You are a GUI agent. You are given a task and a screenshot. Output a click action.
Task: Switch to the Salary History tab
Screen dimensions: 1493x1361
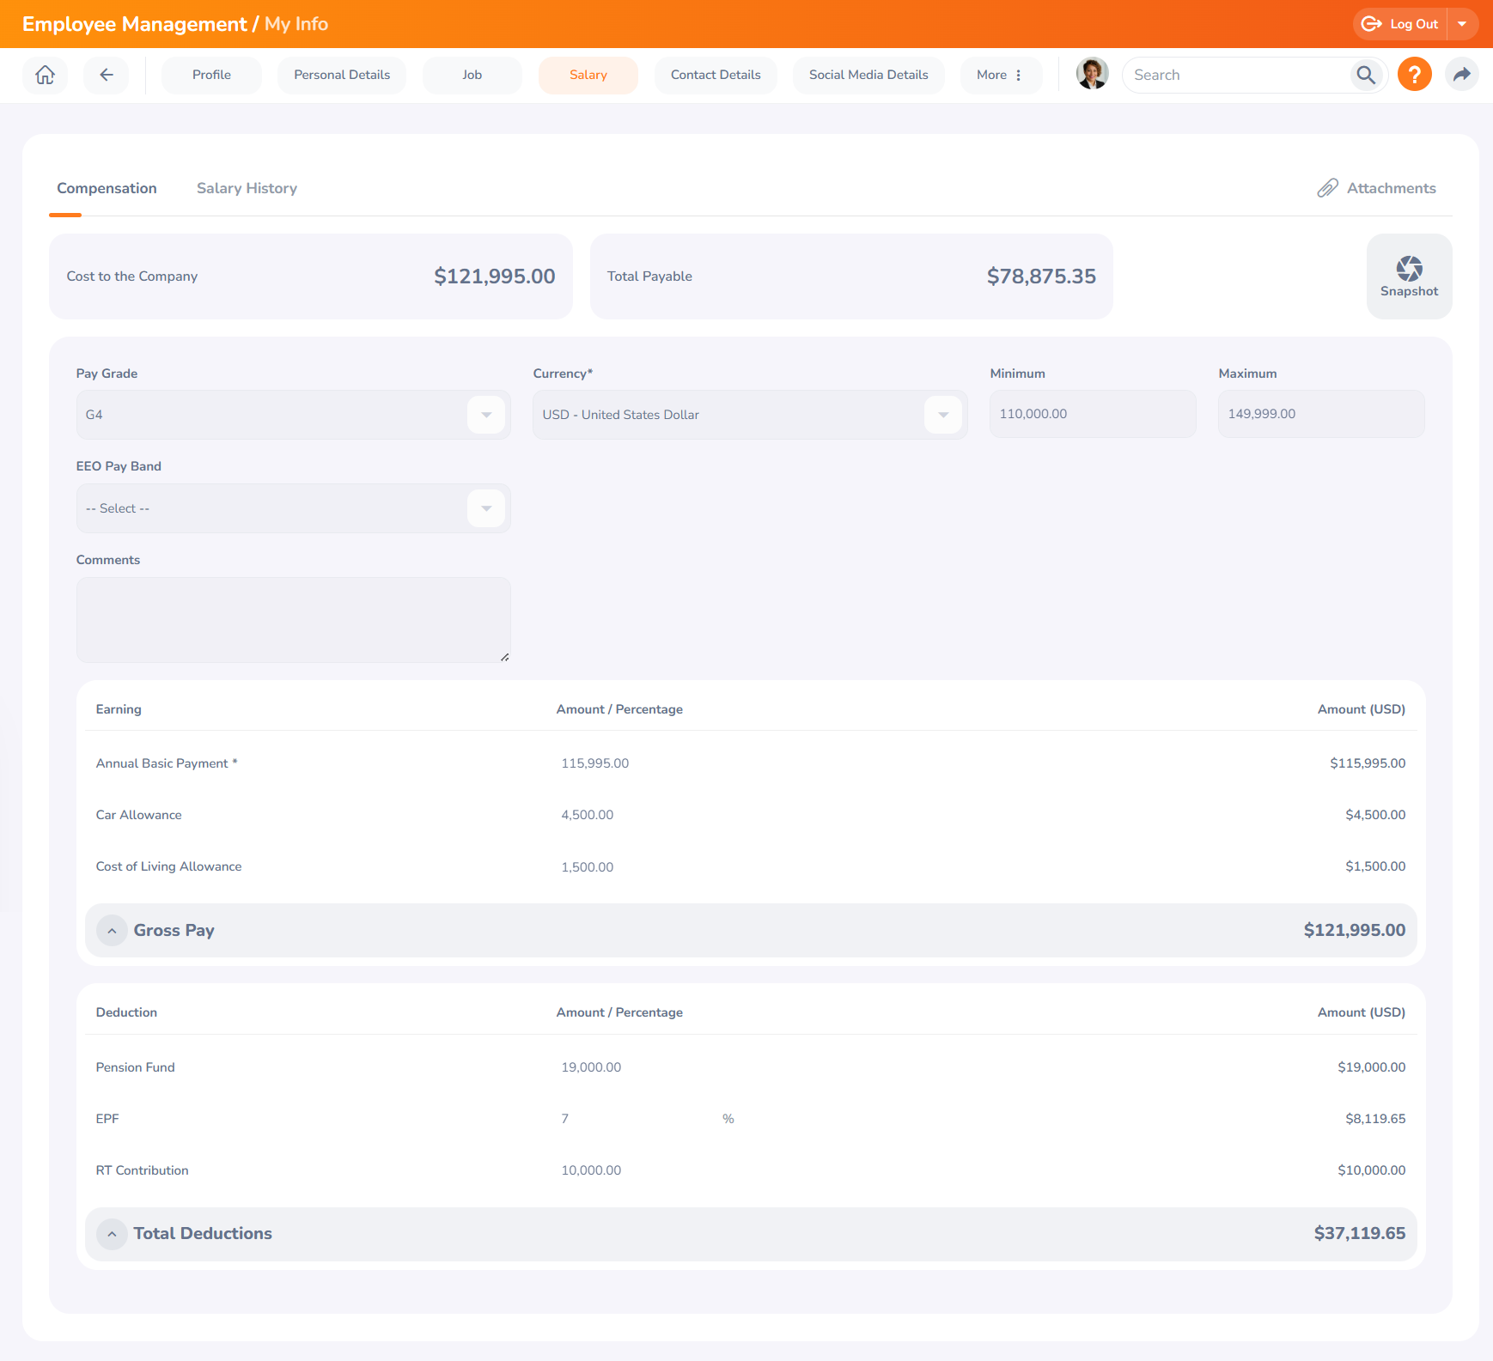[x=247, y=188]
